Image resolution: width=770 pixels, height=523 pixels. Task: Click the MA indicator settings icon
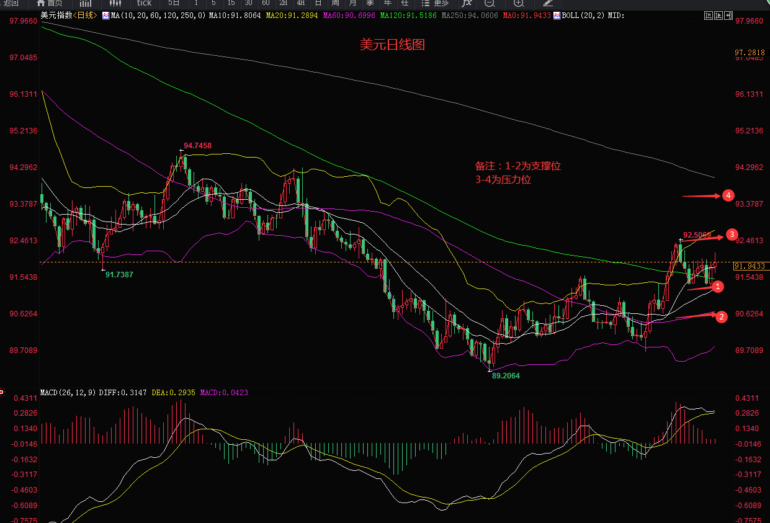106,15
